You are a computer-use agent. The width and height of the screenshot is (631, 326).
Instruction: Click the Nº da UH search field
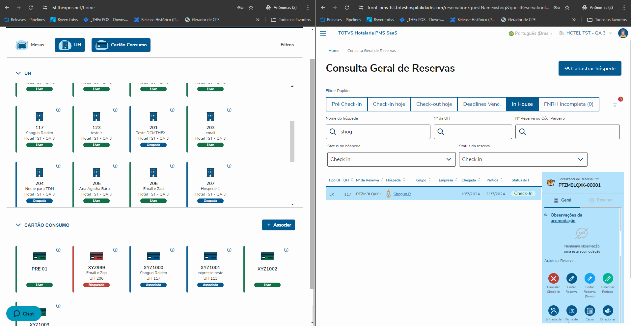click(x=473, y=132)
